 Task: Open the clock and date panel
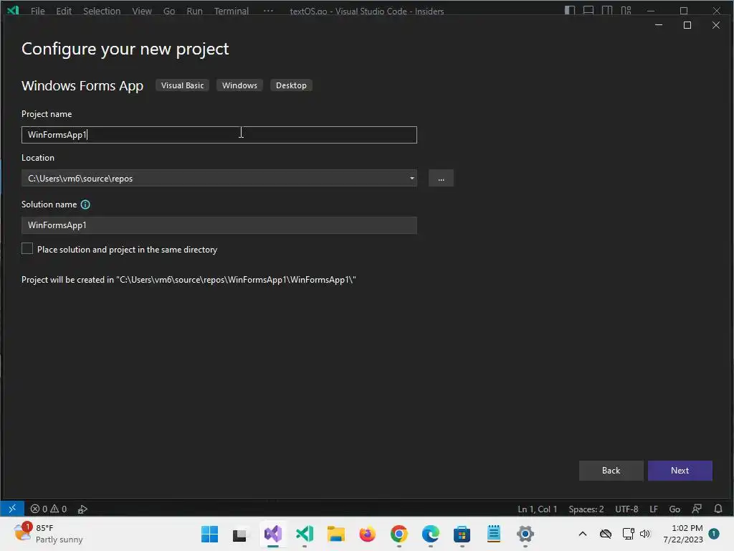(683, 534)
